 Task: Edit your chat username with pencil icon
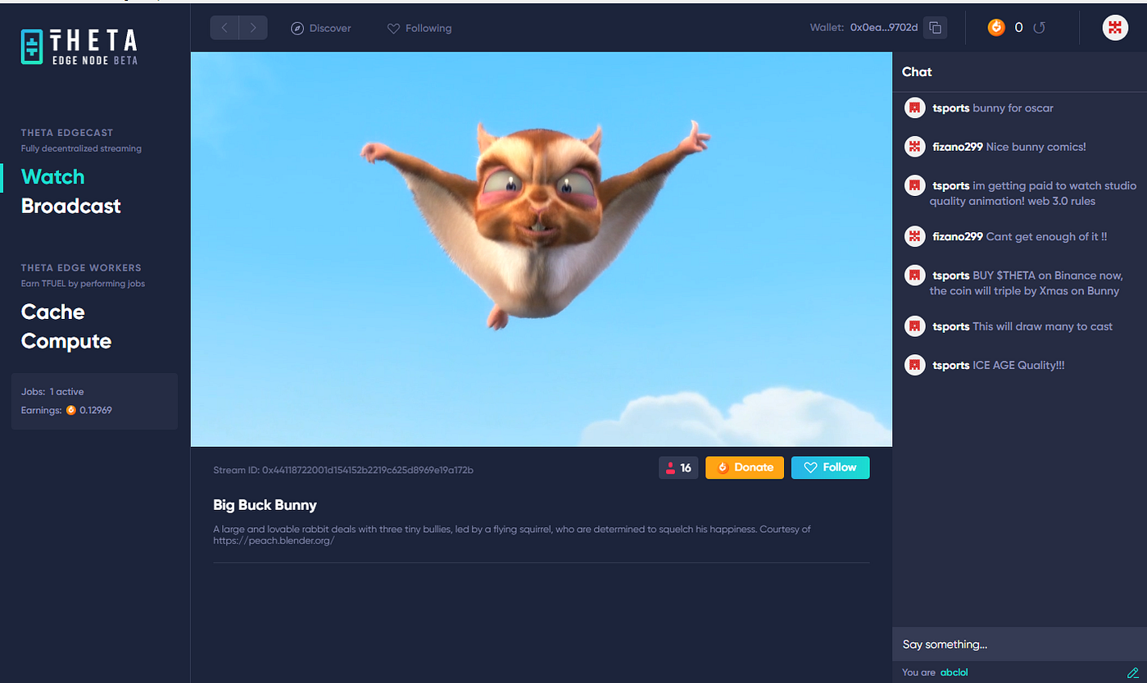pos(1133,672)
